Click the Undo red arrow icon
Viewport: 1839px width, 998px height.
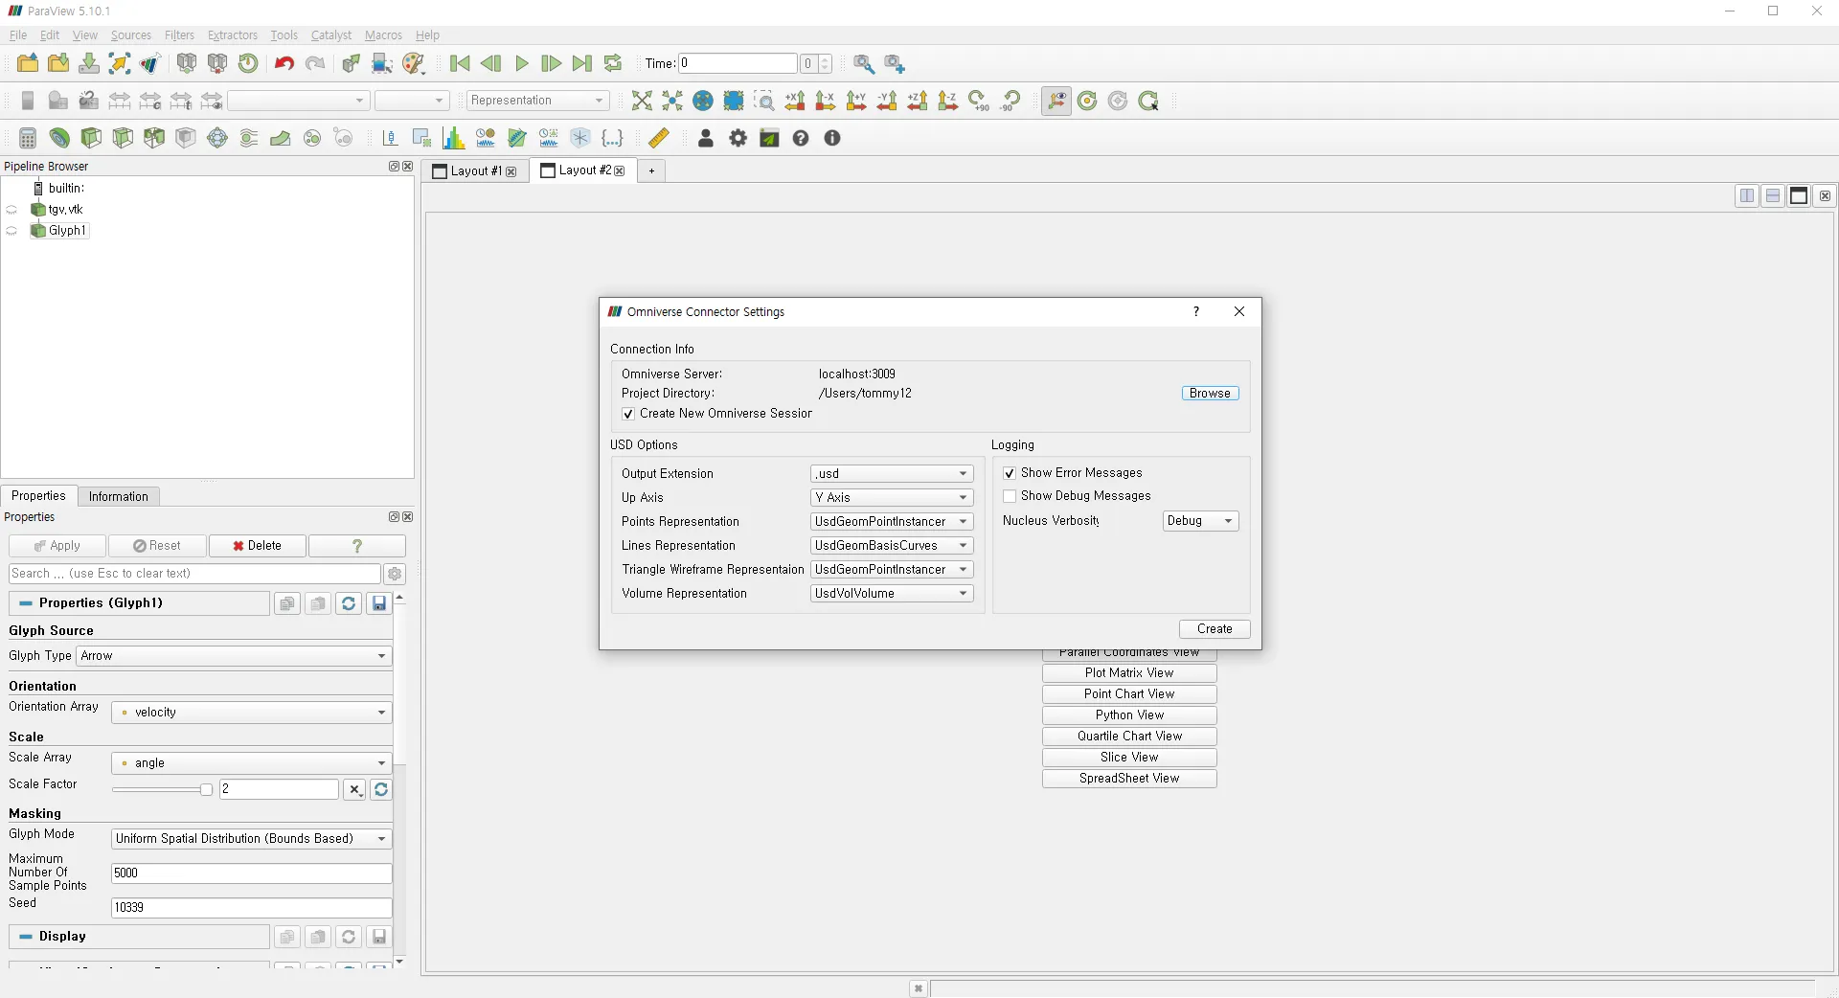coord(284,64)
